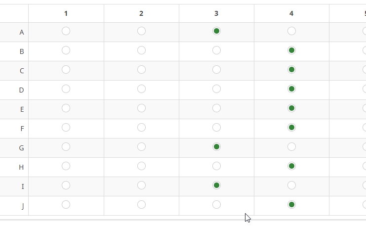Select option 2 for row E

coord(141,108)
